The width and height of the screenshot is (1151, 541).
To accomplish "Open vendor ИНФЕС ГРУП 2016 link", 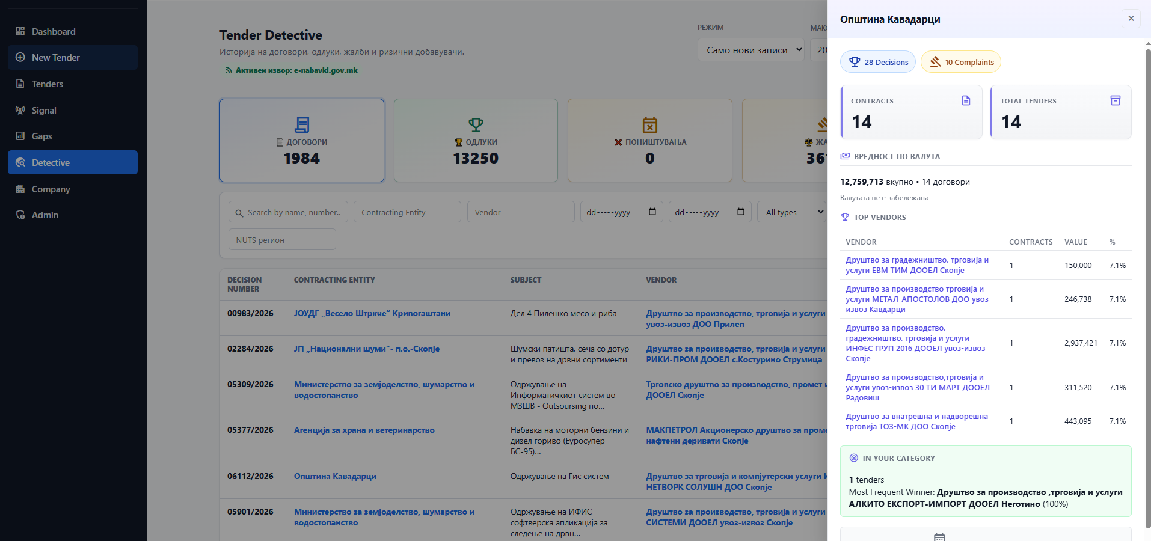I will 915,343.
